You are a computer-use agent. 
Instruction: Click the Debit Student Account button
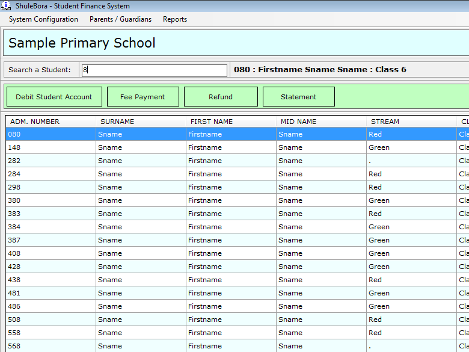[x=54, y=97]
